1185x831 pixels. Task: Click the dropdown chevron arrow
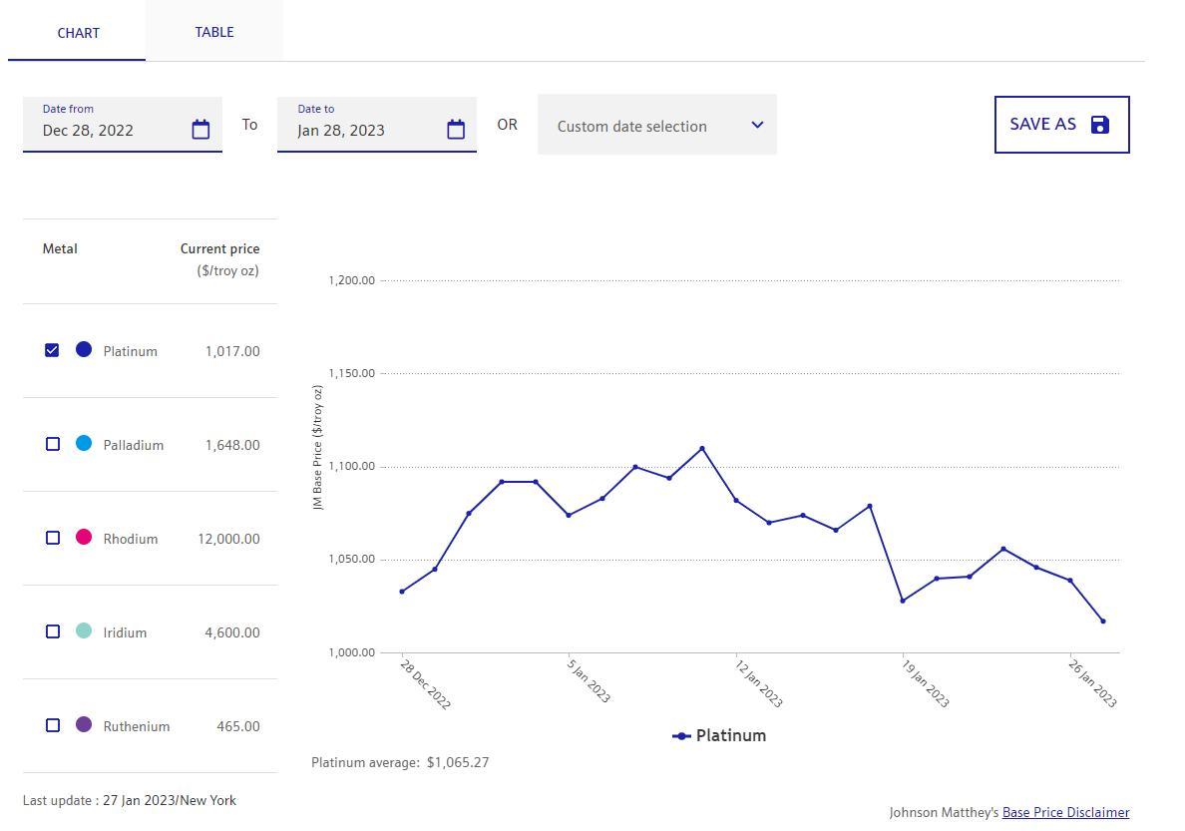click(x=757, y=125)
